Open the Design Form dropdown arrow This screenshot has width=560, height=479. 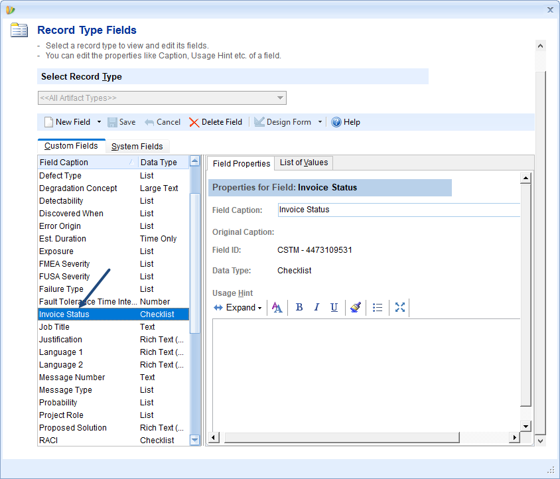[x=320, y=122]
